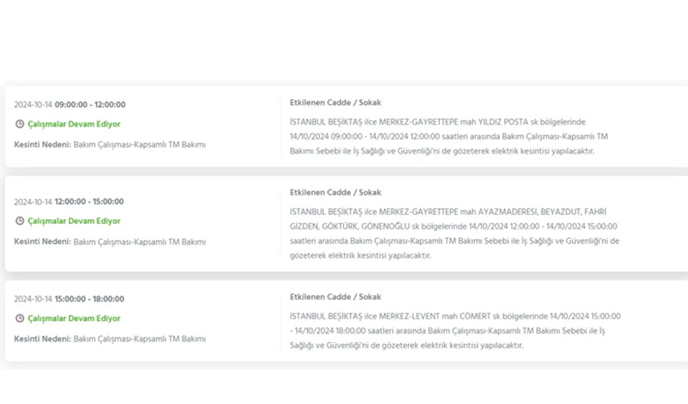Click "Kesinti Nedeni" label in the third card
Viewport: 688px width, 404px height.
42,339
